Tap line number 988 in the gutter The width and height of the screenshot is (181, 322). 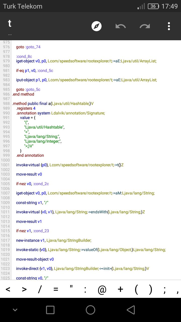point(7,104)
